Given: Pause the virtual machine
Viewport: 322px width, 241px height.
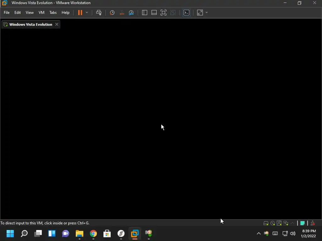Looking at the screenshot, I should (80, 13).
